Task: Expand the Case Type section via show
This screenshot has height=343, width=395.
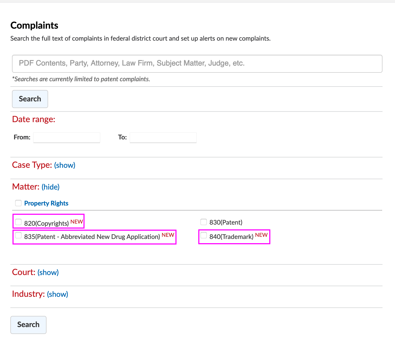Action: coord(65,165)
